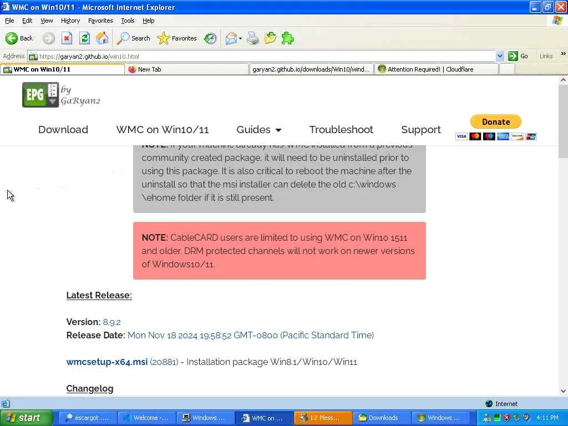Open the Help menu

[148, 21]
